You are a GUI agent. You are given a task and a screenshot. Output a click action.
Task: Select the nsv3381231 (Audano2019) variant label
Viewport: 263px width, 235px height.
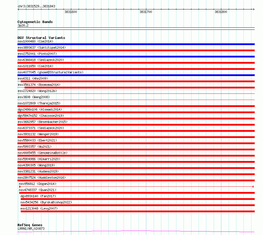pos(38,171)
